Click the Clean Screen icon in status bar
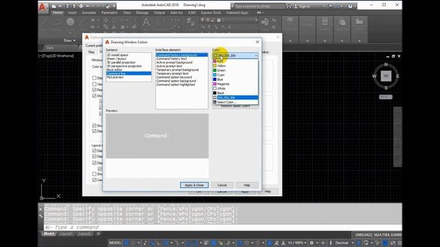 click(393, 243)
